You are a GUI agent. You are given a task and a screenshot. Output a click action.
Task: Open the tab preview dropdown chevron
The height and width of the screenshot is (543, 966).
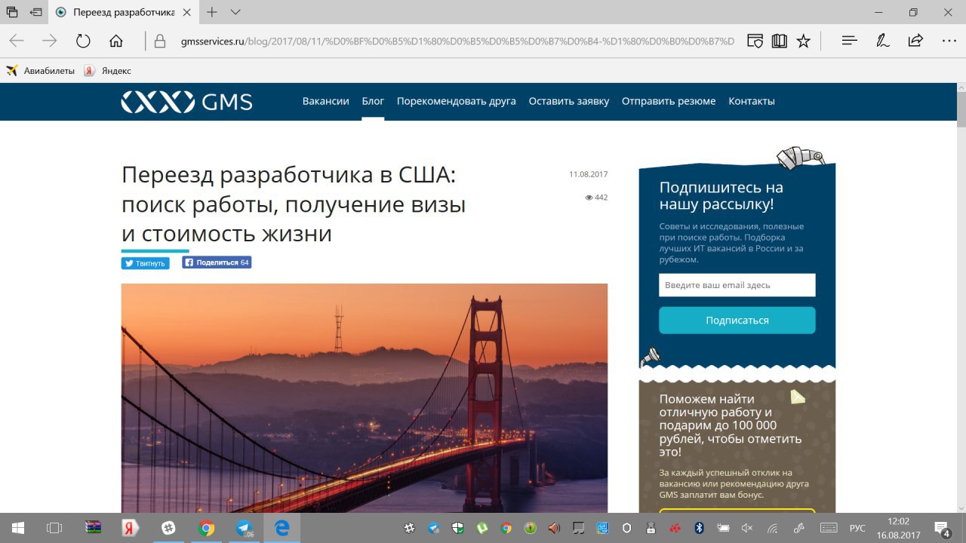pos(235,12)
